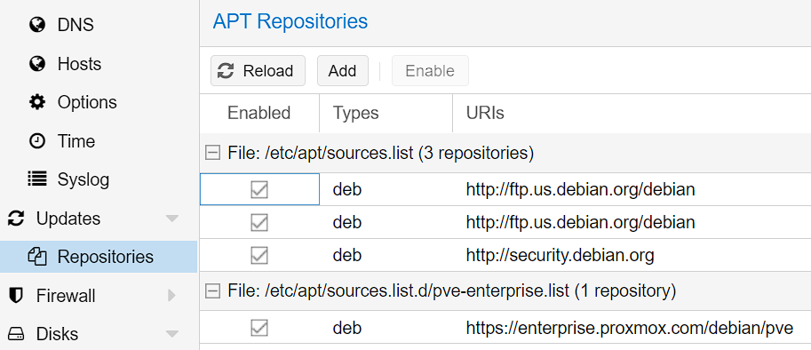Toggle the second ftp.us.debian.org enabled checkbox
The height and width of the screenshot is (350, 811).
[x=259, y=223]
